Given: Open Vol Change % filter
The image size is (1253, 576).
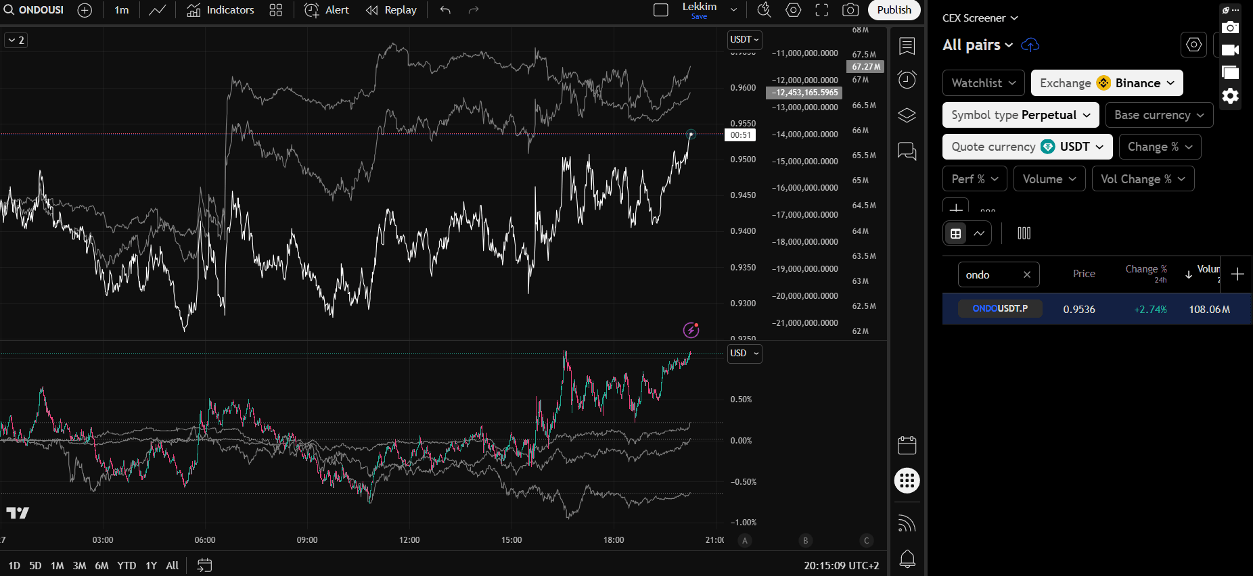Looking at the screenshot, I should tap(1143, 179).
